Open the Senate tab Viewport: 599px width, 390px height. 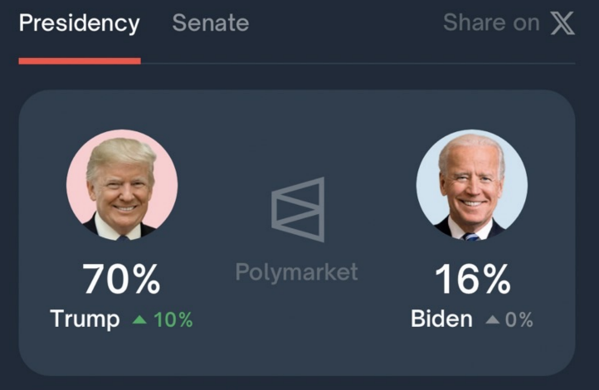[210, 23]
